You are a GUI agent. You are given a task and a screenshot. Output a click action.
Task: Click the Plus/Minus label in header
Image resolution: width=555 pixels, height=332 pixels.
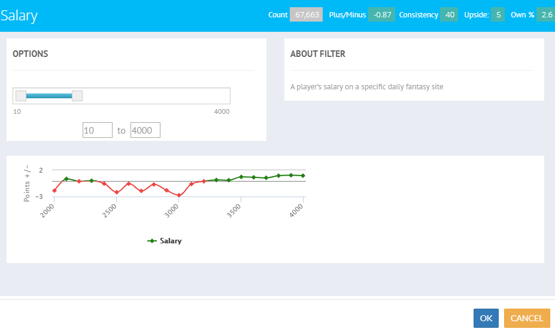347,15
